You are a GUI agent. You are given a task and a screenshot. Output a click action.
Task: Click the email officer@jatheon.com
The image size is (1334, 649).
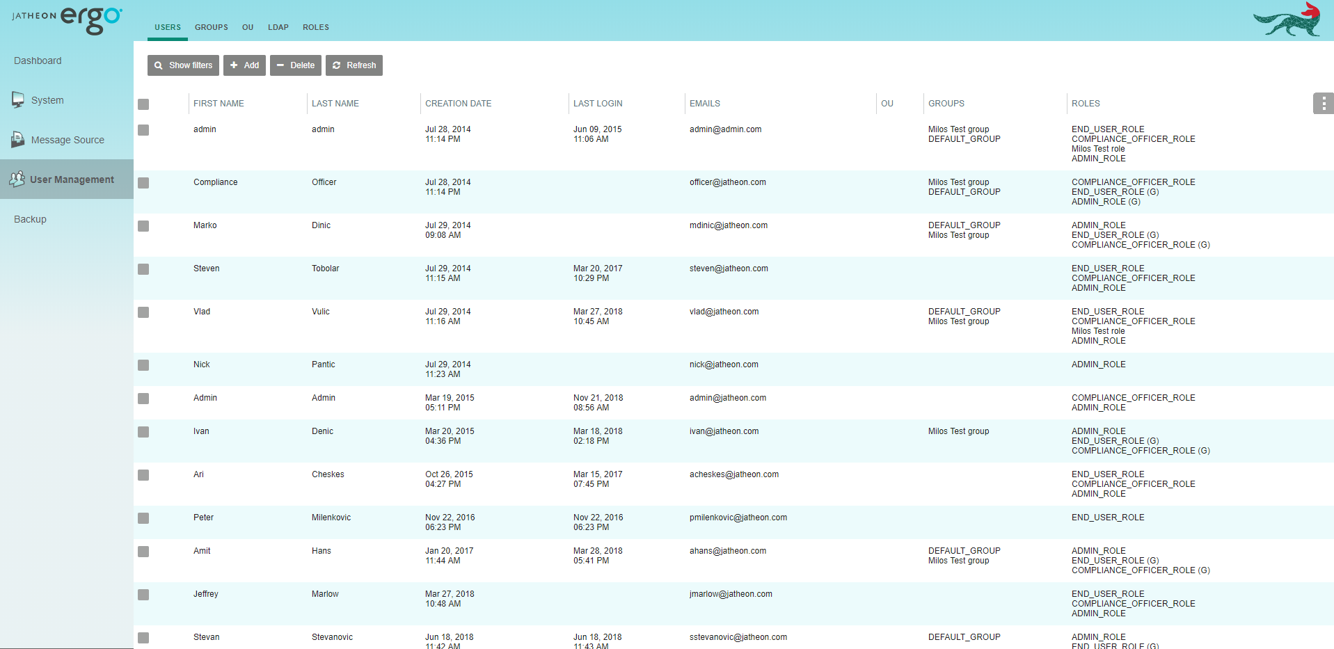point(728,182)
